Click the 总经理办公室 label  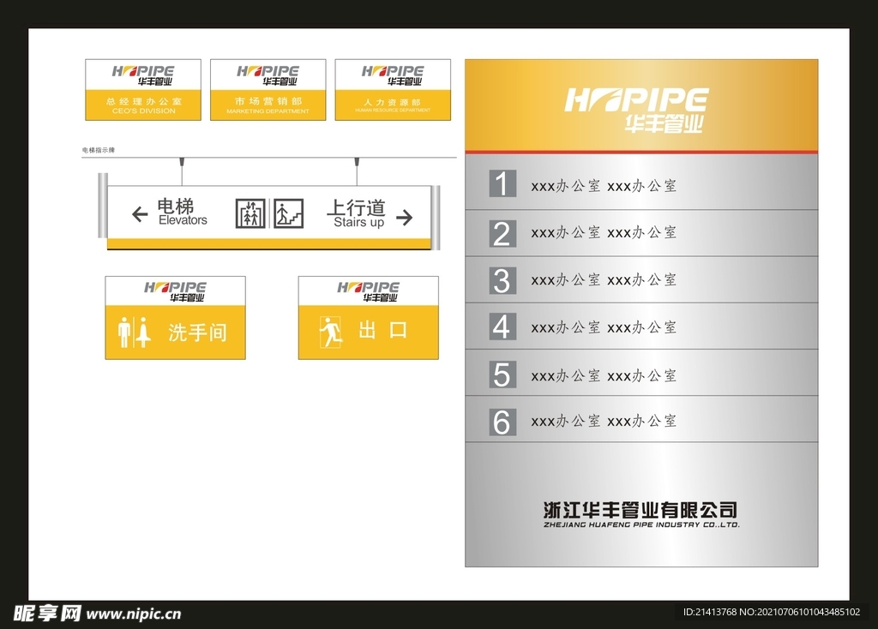144,101
